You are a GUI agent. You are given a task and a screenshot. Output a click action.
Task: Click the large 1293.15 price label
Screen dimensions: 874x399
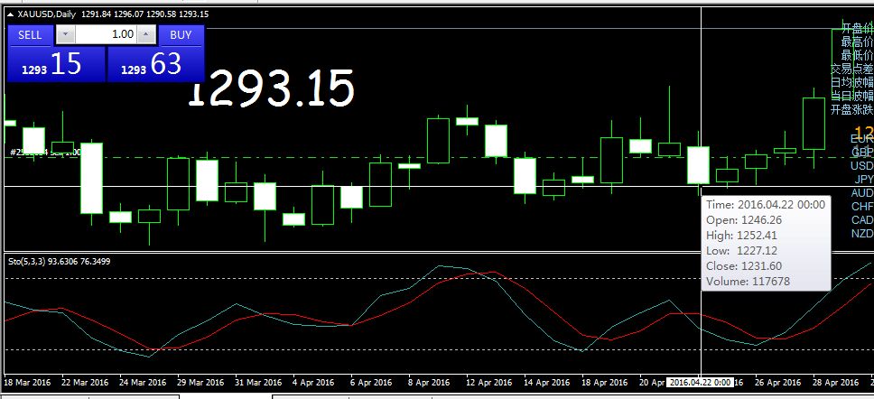point(271,90)
